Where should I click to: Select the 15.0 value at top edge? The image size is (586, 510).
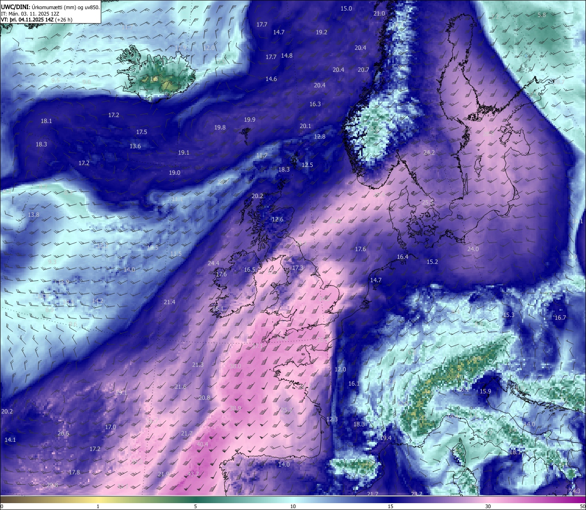click(346, 8)
